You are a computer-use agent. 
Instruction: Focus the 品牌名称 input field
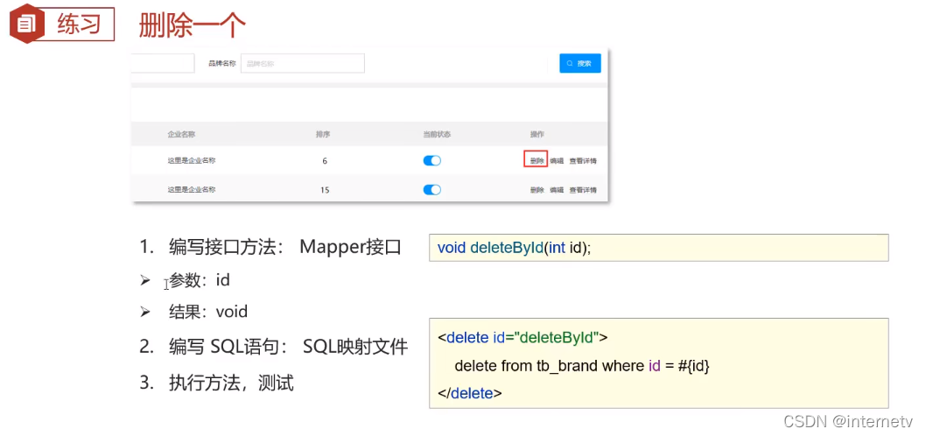tap(302, 63)
